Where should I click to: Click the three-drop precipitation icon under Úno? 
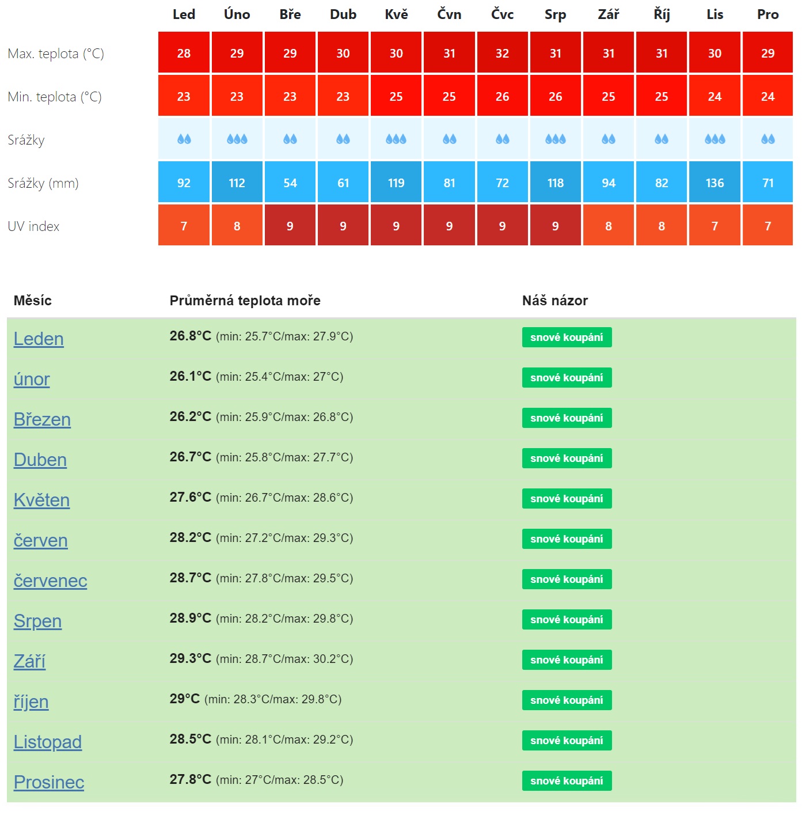(237, 139)
